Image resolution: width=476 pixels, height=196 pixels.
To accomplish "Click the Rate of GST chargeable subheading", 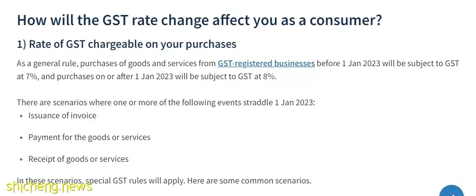I will pyautogui.click(x=127, y=44).
